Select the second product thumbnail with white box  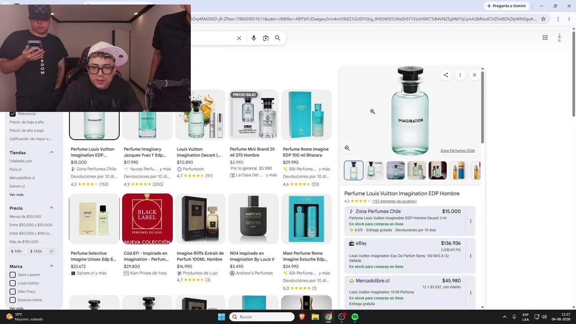(x=375, y=171)
